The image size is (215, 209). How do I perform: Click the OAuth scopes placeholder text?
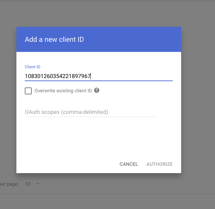pyautogui.click(x=66, y=112)
